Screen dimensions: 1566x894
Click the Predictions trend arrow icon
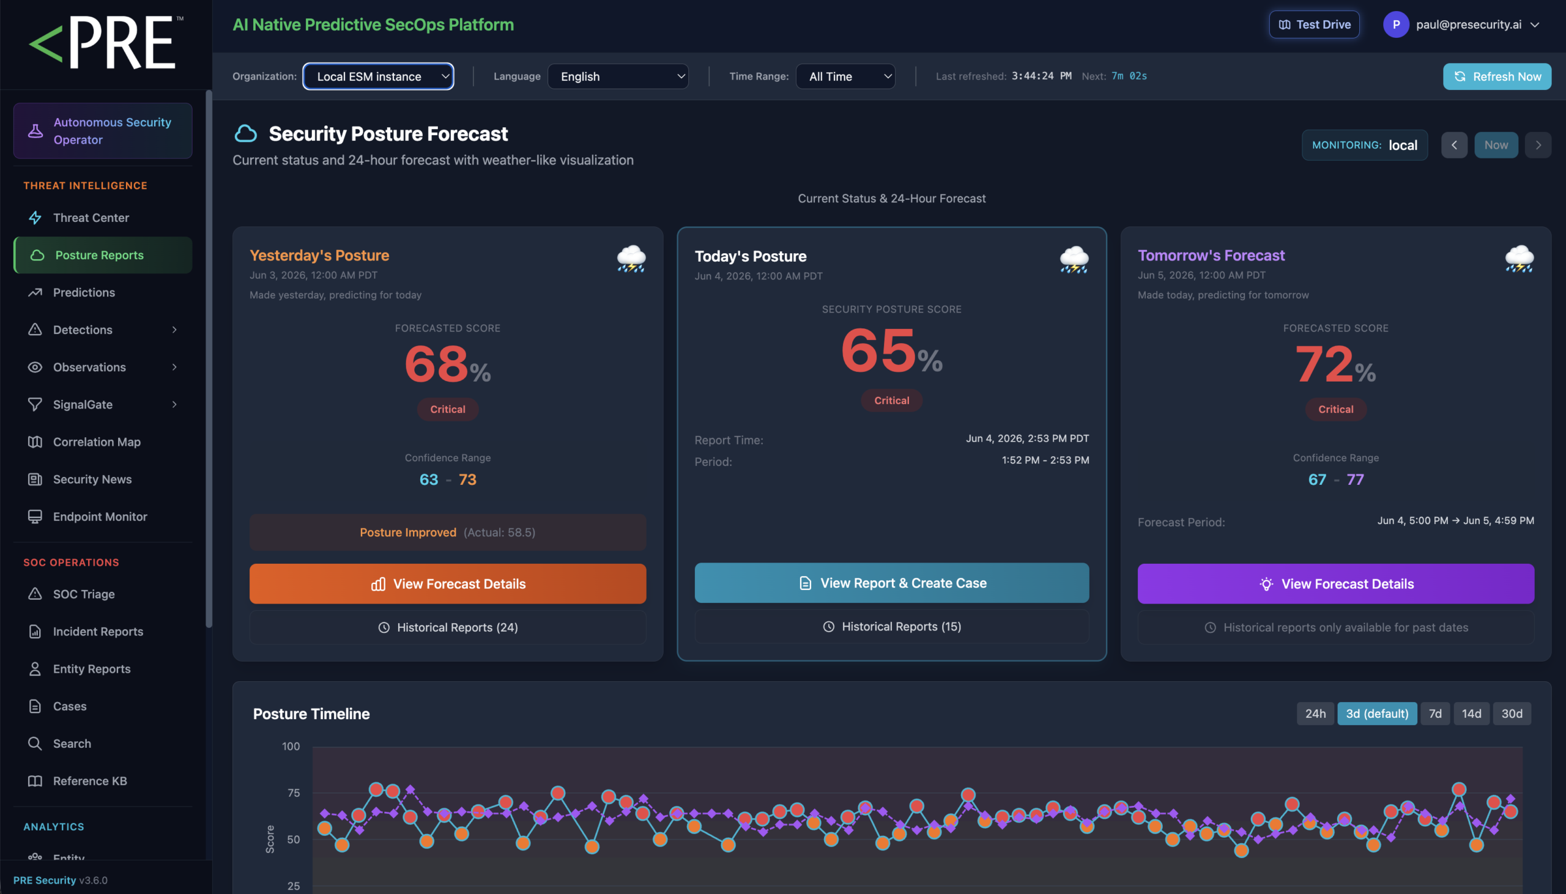(x=35, y=292)
